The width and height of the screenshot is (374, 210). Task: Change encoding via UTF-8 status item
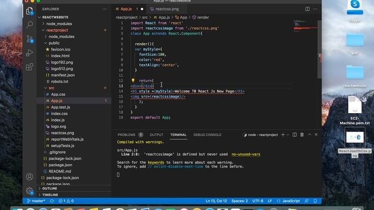pyautogui.click(x=258, y=201)
